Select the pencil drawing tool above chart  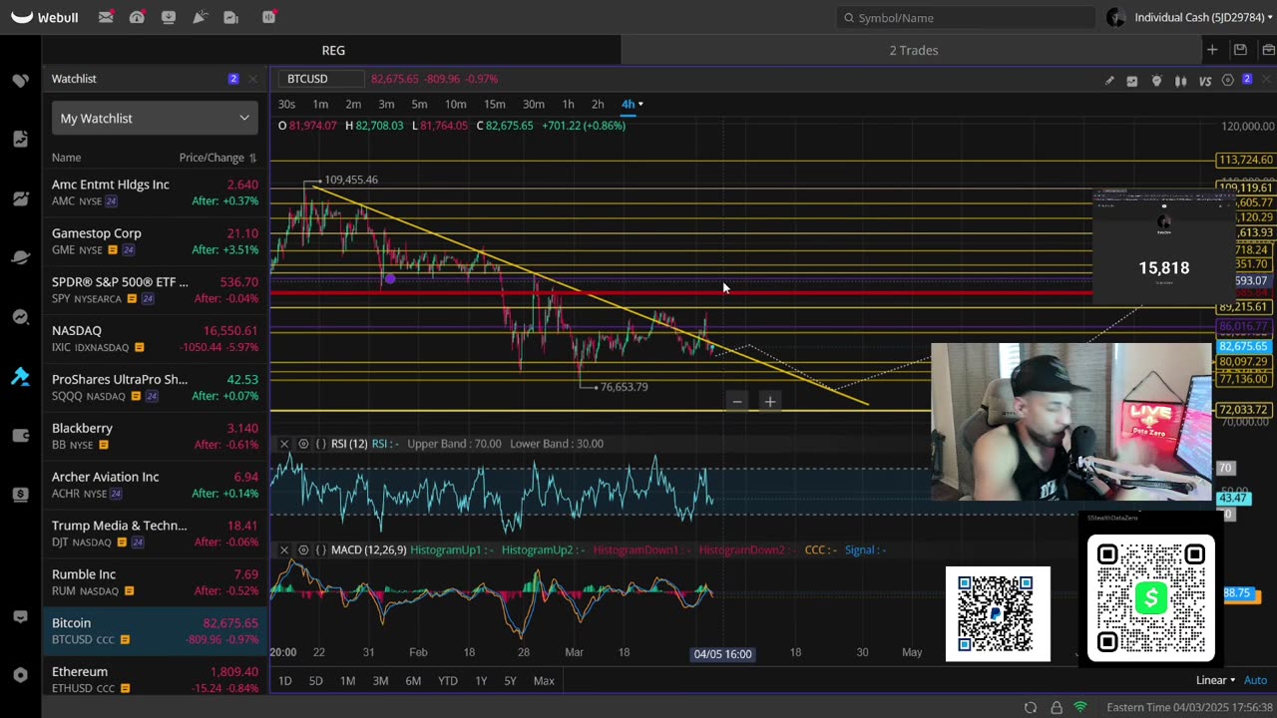click(1109, 81)
